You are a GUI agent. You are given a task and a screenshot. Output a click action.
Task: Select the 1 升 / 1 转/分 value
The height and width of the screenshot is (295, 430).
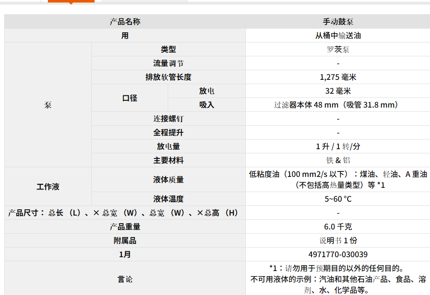tap(338, 147)
